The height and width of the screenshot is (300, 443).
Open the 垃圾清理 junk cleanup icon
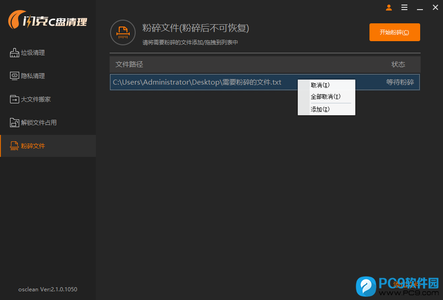[15, 53]
